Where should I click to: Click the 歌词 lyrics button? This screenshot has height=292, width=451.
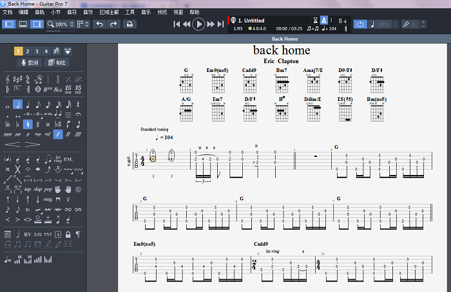30,63
